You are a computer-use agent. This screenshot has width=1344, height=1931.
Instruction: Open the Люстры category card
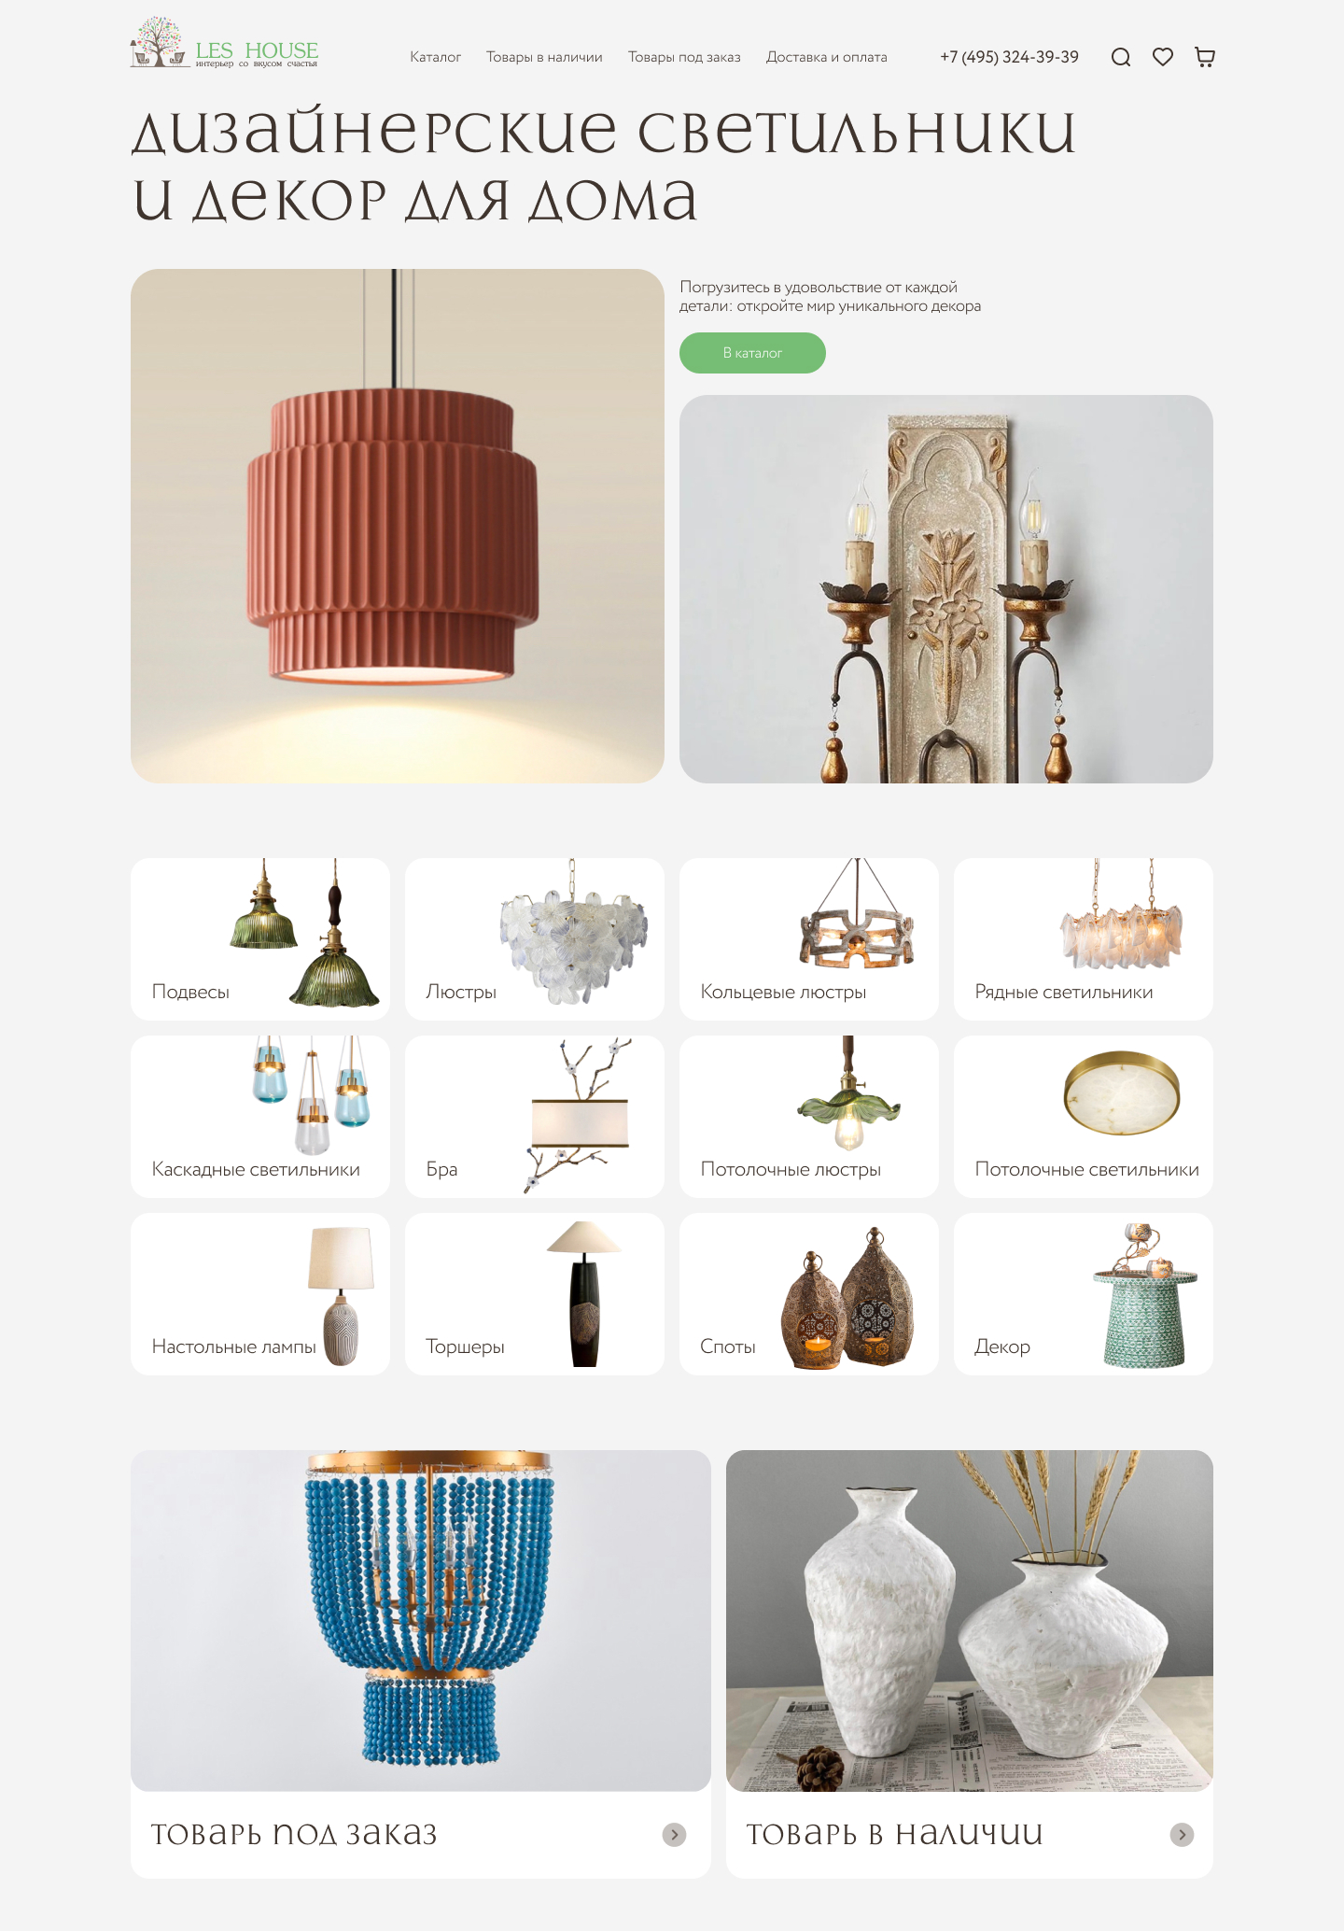click(535, 938)
